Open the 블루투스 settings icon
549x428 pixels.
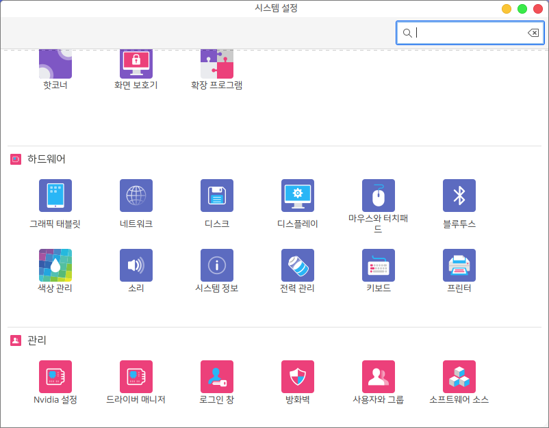click(459, 196)
